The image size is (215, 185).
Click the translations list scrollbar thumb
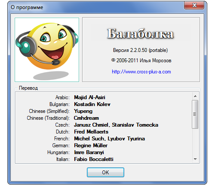tap(195, 114)
